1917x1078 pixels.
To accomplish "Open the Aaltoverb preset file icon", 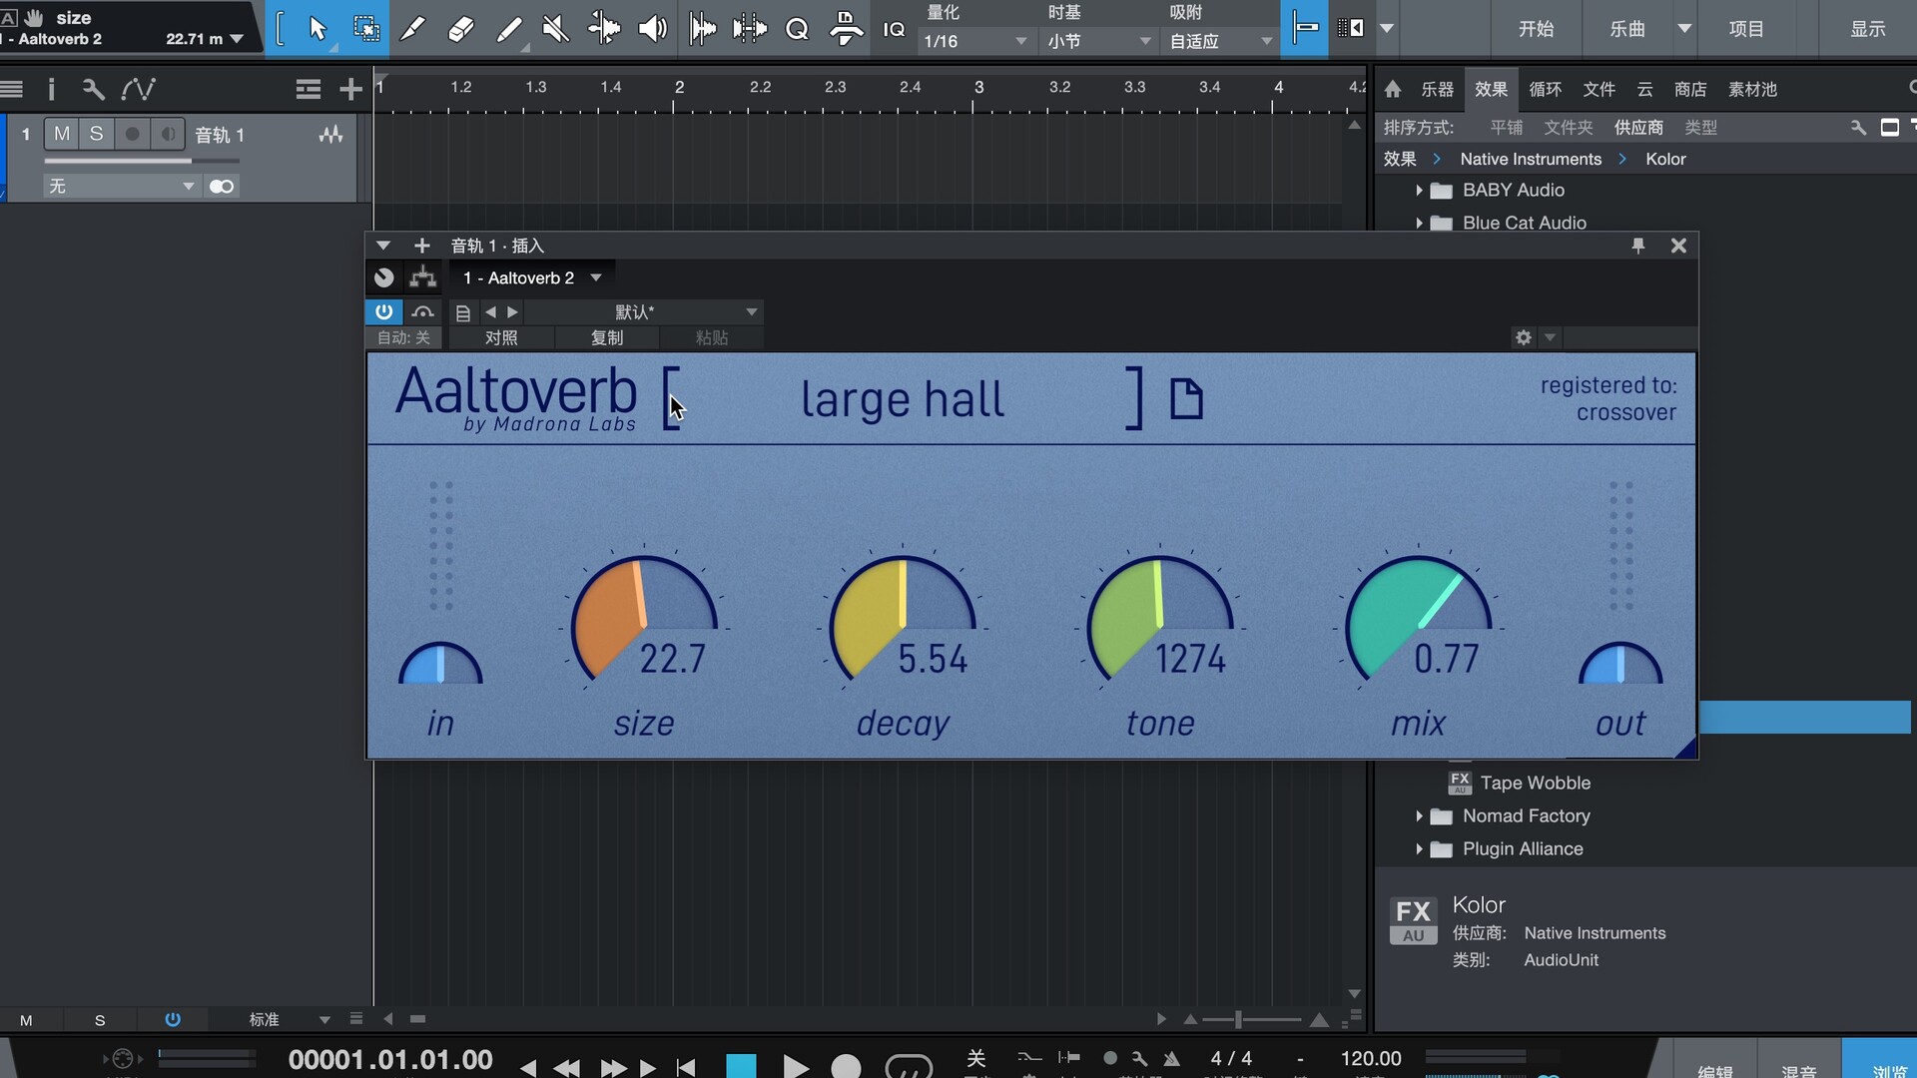I will (1186, 399).
